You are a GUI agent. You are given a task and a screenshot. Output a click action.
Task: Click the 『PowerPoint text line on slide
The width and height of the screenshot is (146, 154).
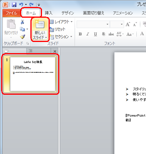pyautogui.click(x=136, y=115)
